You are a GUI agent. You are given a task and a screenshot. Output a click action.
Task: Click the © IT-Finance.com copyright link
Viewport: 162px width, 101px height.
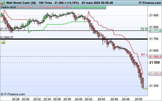point(13,94)
